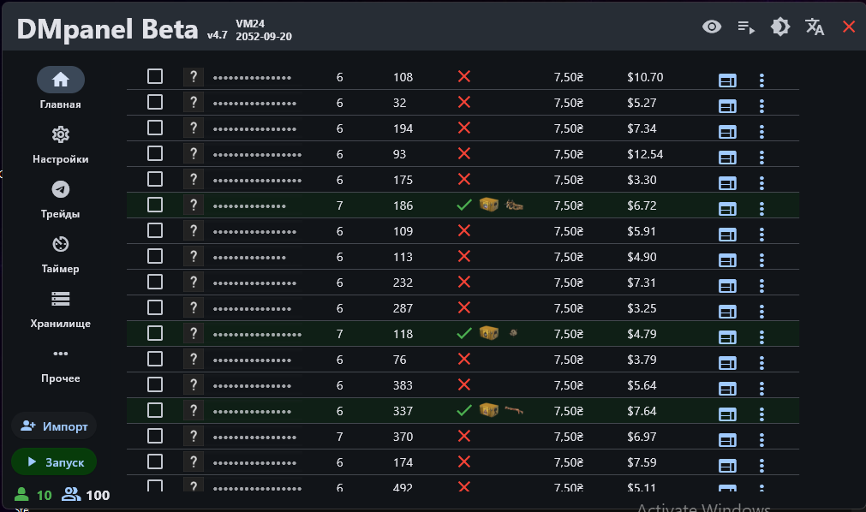Check the checkbox on the first account row
Image resolution: width=866 pixels, height=512 pixels.
[155, 76]
